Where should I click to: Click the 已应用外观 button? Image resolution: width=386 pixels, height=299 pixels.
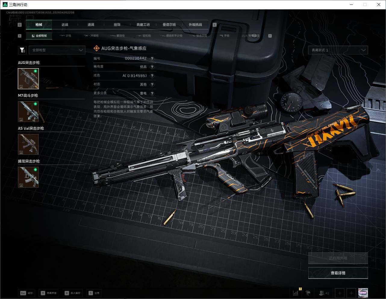(338, 258)
